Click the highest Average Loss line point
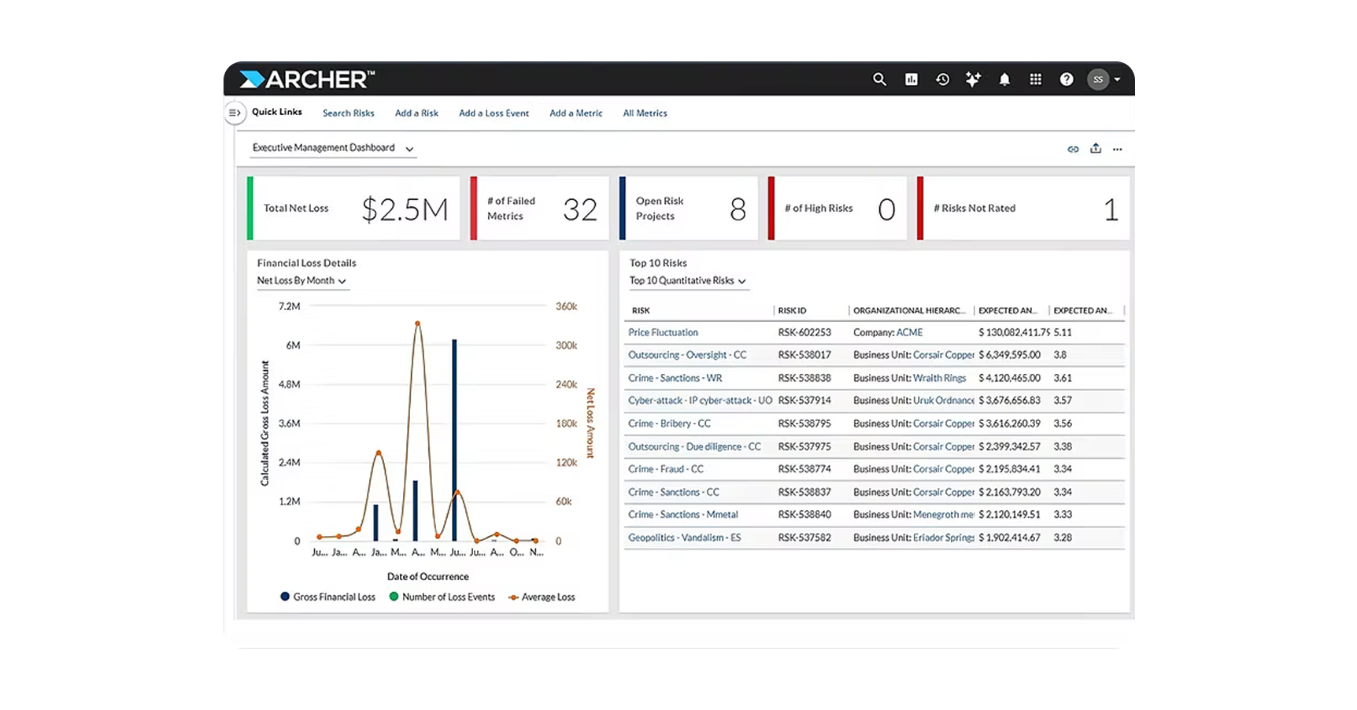Screen dimensions: 1357x710 418,324
